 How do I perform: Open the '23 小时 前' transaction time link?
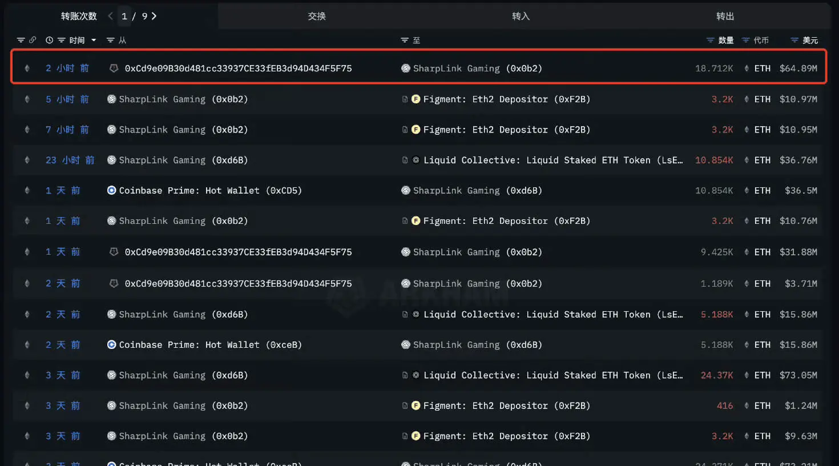[x=70, y=160]
